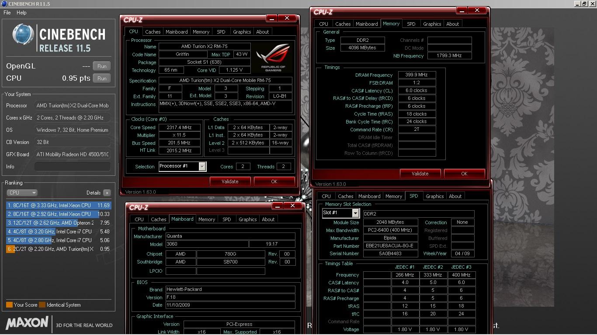Close the CPU-Z Mainboard window

point(293,205)
